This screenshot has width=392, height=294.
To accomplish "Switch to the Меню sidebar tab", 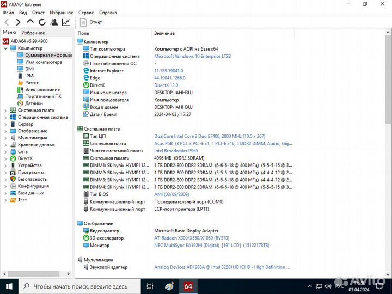I will [x=9, y=32].
